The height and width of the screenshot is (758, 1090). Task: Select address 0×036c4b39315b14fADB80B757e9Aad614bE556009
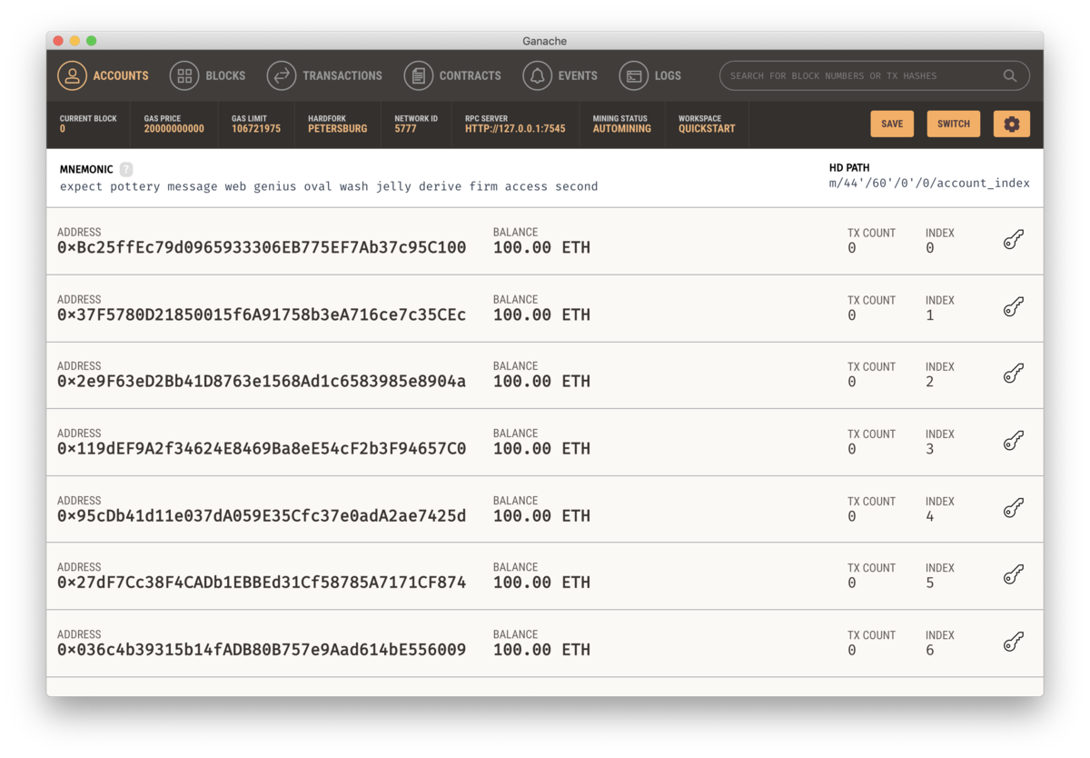tap(262, 649)
